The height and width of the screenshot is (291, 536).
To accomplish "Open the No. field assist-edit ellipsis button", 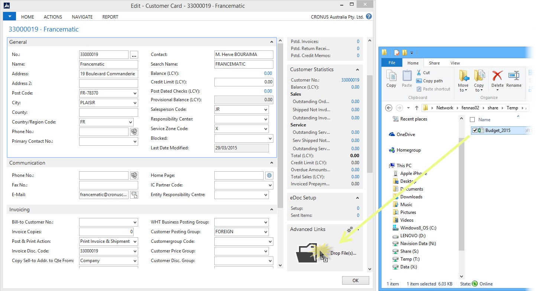I will (134, 55).
